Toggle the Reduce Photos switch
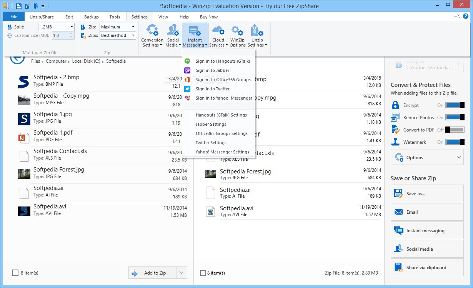 click(455, 117)
